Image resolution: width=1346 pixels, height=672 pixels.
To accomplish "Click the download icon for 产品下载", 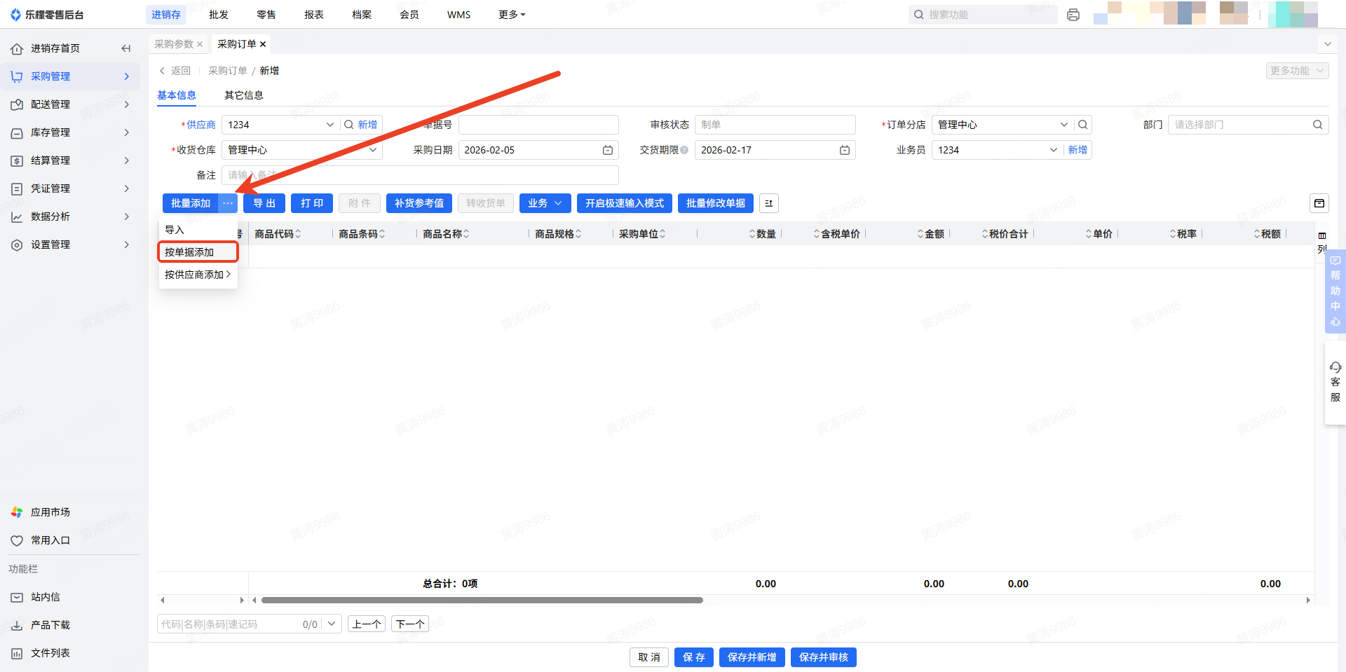I will pyautogui.click(x=17, y=625).
